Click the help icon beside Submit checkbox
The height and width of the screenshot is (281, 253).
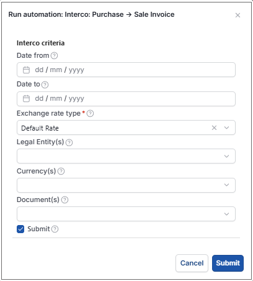click(55, 229)
